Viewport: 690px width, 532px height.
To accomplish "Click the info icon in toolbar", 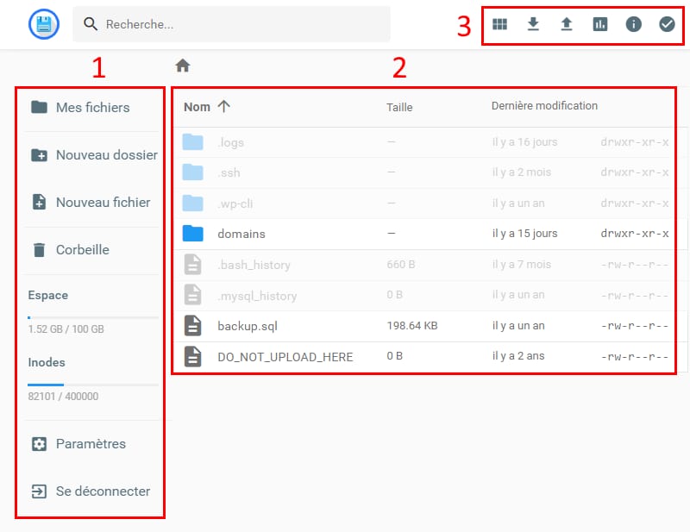I will (633, 24).
